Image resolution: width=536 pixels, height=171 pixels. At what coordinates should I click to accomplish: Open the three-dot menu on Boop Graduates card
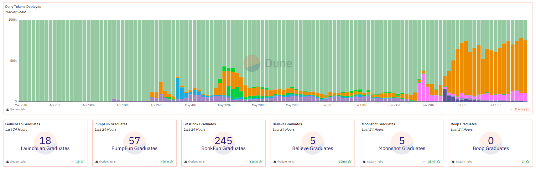coord(518,162)
